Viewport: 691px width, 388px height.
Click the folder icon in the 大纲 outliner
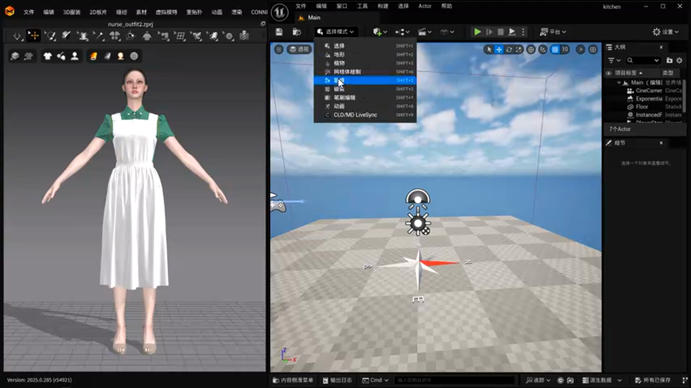point(669,60)
